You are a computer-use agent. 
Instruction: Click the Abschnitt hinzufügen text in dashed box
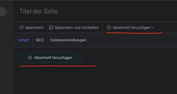53,58
